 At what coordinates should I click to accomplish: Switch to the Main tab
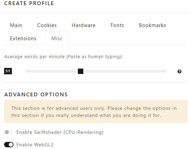coord(16,25)
